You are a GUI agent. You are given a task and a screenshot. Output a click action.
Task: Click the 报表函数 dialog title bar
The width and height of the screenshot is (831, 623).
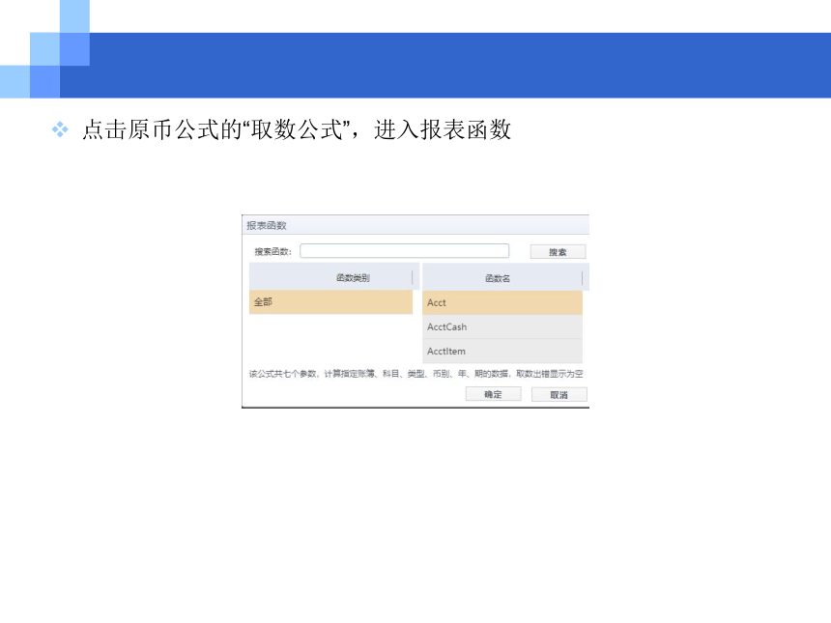point(415,225)
